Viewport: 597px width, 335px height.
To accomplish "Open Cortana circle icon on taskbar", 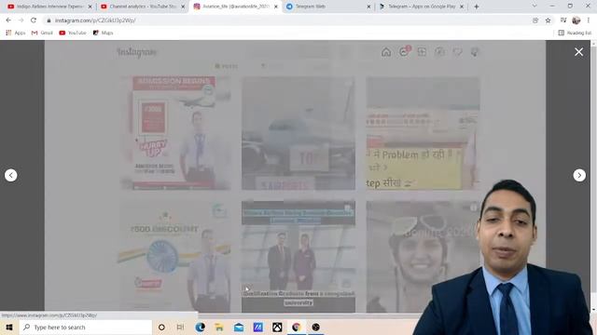I will coord(161,327).
